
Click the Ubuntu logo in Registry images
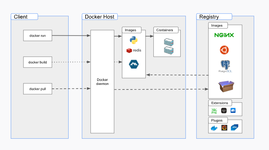pos(224,50)
